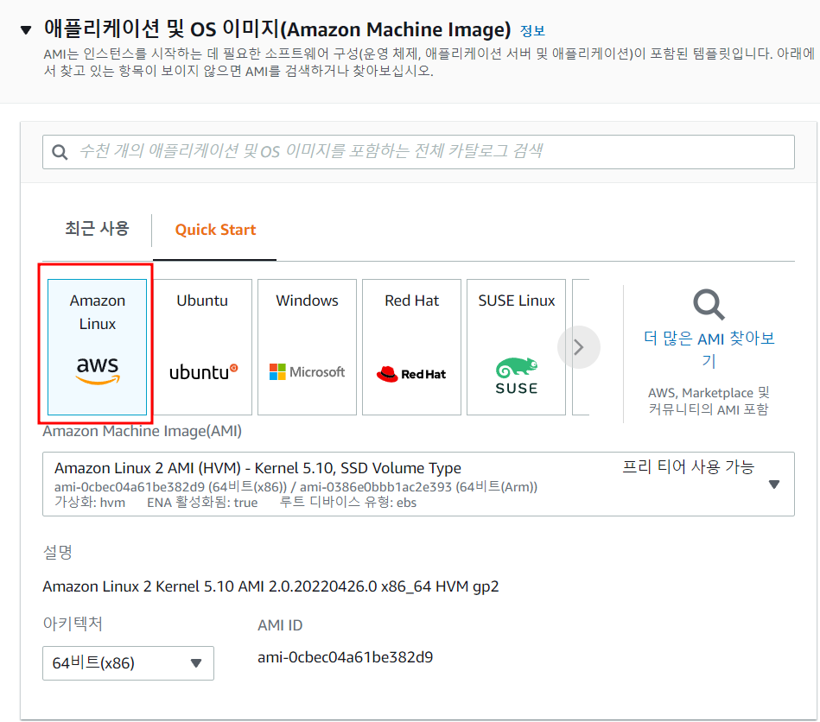Click the Amazon Linux 2 Kernel 5.10 description text
The height and width of the screenshot is (722, 820).
[270, 587]
